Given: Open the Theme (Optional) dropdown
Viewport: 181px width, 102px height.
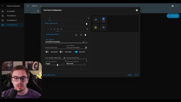Looking at the screenshot, I should tap(77, 58).
